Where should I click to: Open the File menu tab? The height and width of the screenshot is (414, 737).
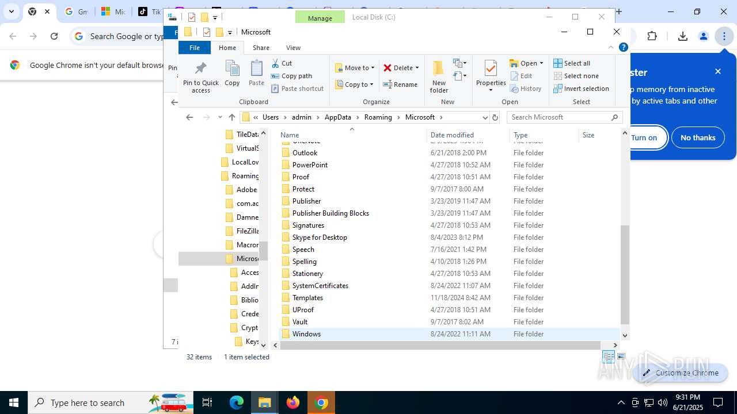point(195,48)
